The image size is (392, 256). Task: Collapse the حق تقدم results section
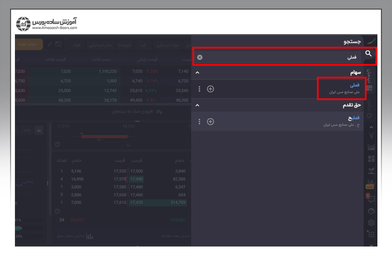[x=198, y=105]
